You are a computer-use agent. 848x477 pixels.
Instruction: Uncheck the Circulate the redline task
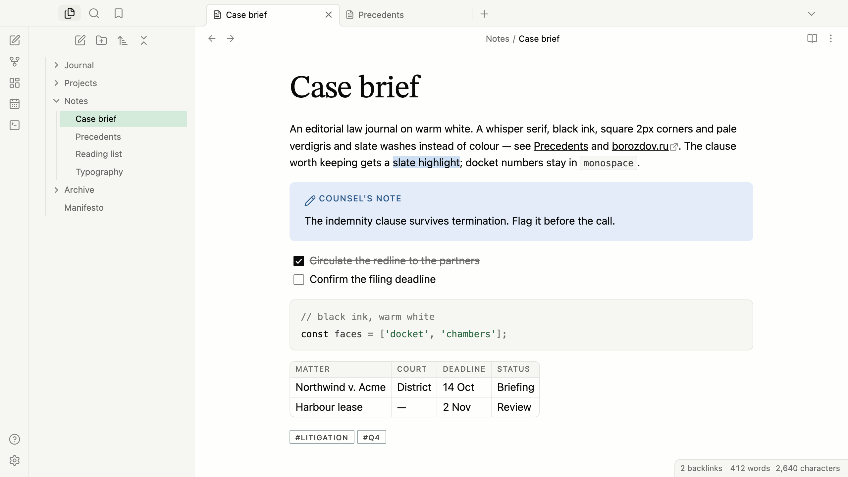point(299,261)
